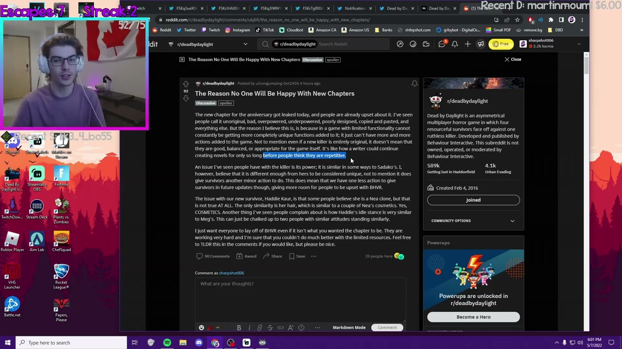Open Spotify from the taskbar

(x=167, y=343)
